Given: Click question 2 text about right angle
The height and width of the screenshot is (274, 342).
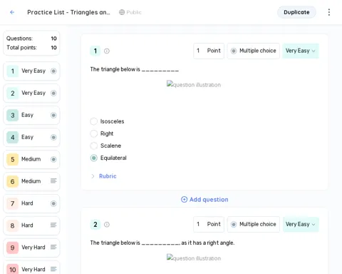Looking at the screenshot, I should (162, 243).
